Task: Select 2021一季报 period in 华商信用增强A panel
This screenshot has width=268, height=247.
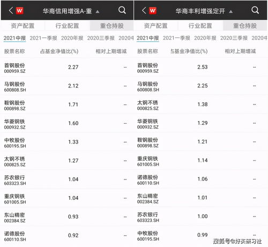Action: (x=43, y=38)
